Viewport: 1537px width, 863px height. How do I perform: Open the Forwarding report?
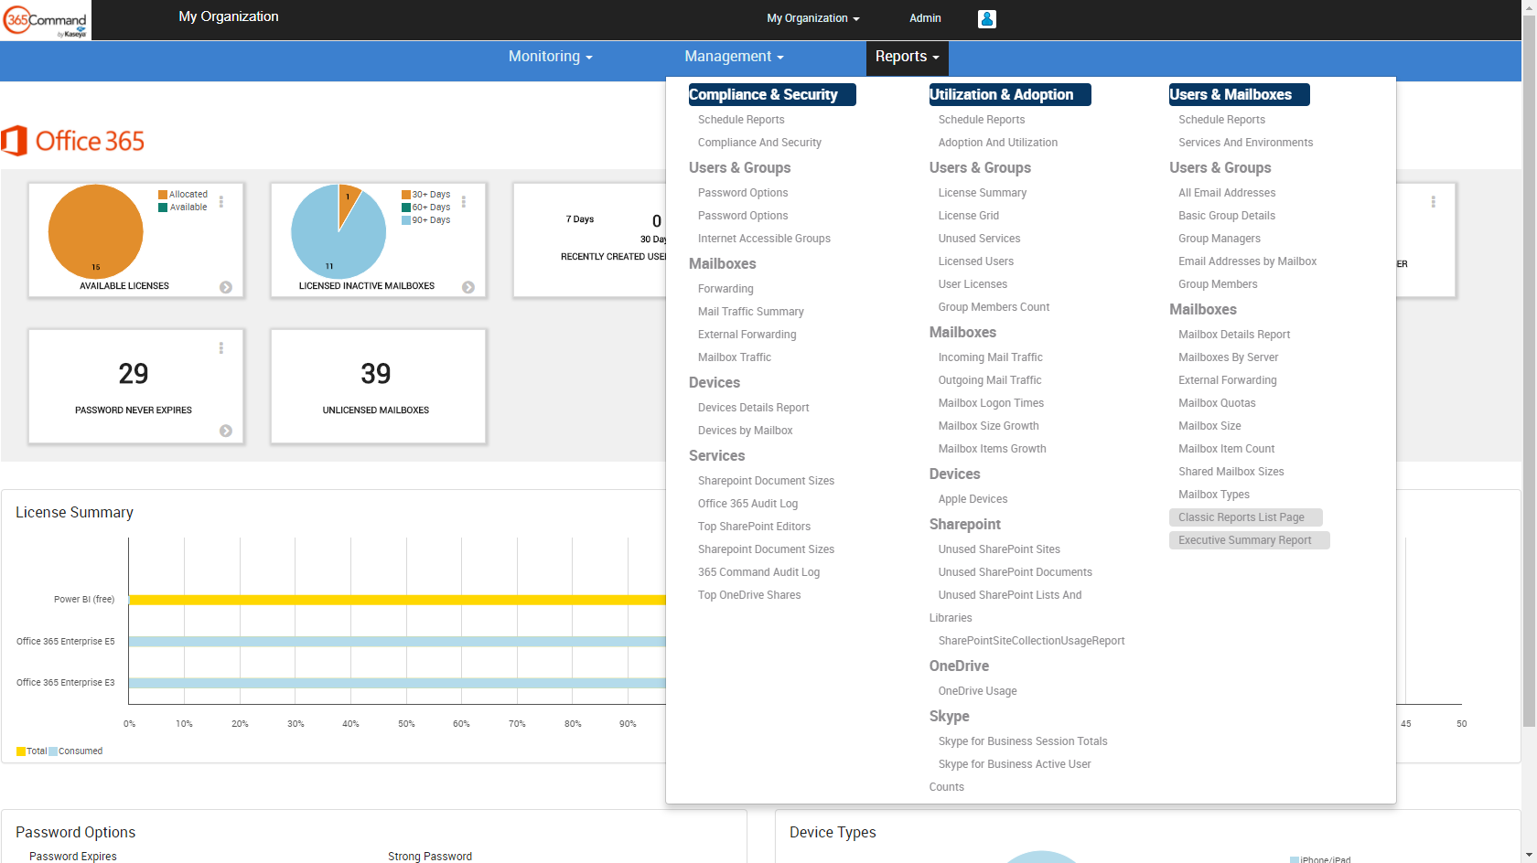(x=726, y=289)
